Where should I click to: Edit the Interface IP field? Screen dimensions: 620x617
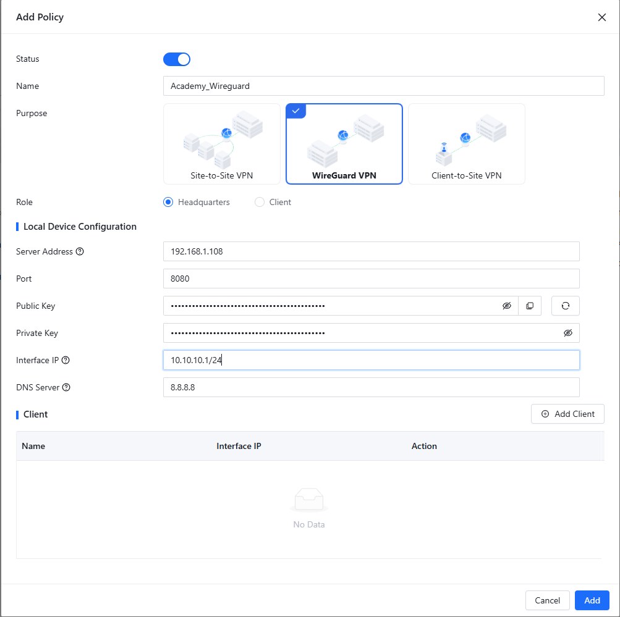coord(372,360)
